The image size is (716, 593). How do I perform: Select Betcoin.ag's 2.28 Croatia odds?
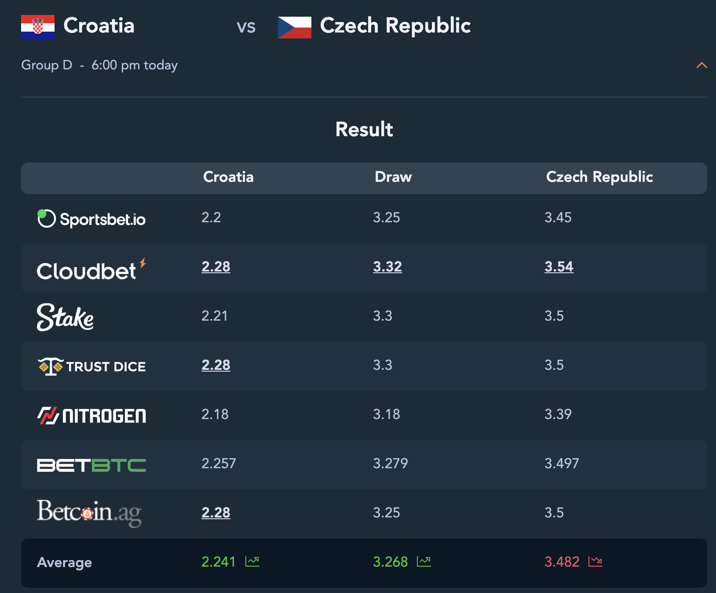click(216, 513)
